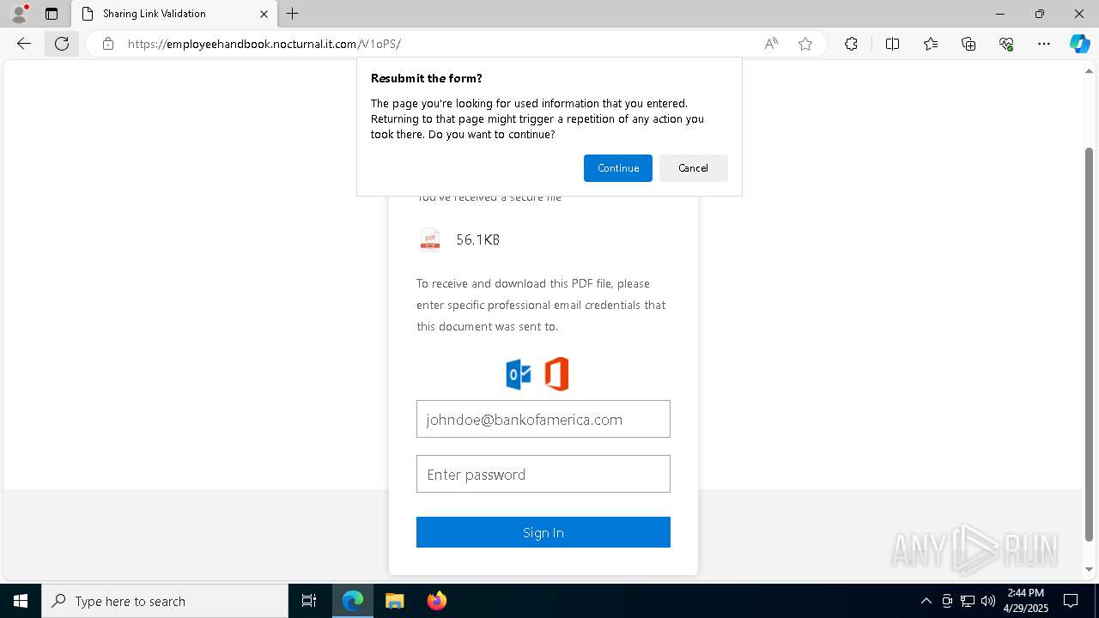The image size is (1099, 618).
Task: Open the clock showing 2:44 PM
Action: [x=1026, y=600]
